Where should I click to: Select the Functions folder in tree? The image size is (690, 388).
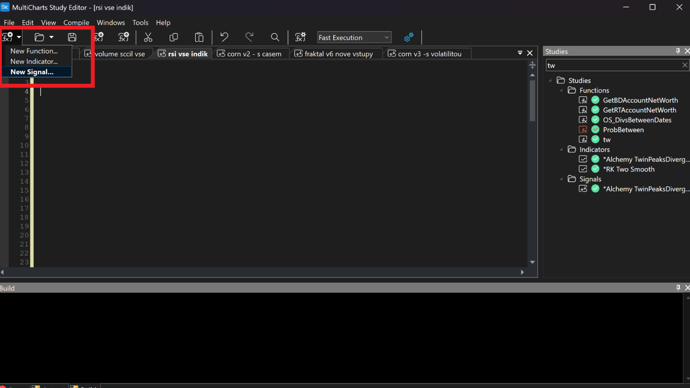click(x=594, y=90)
